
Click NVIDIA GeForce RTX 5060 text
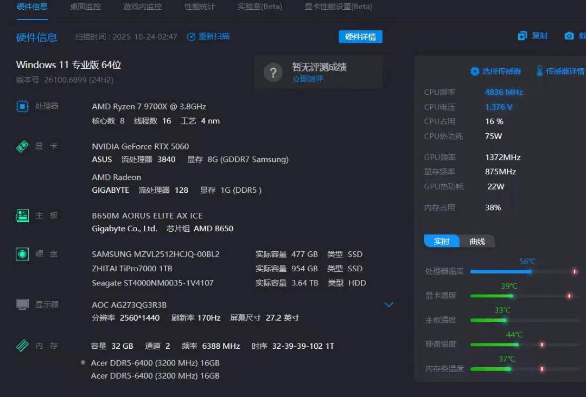coord(140,146)
